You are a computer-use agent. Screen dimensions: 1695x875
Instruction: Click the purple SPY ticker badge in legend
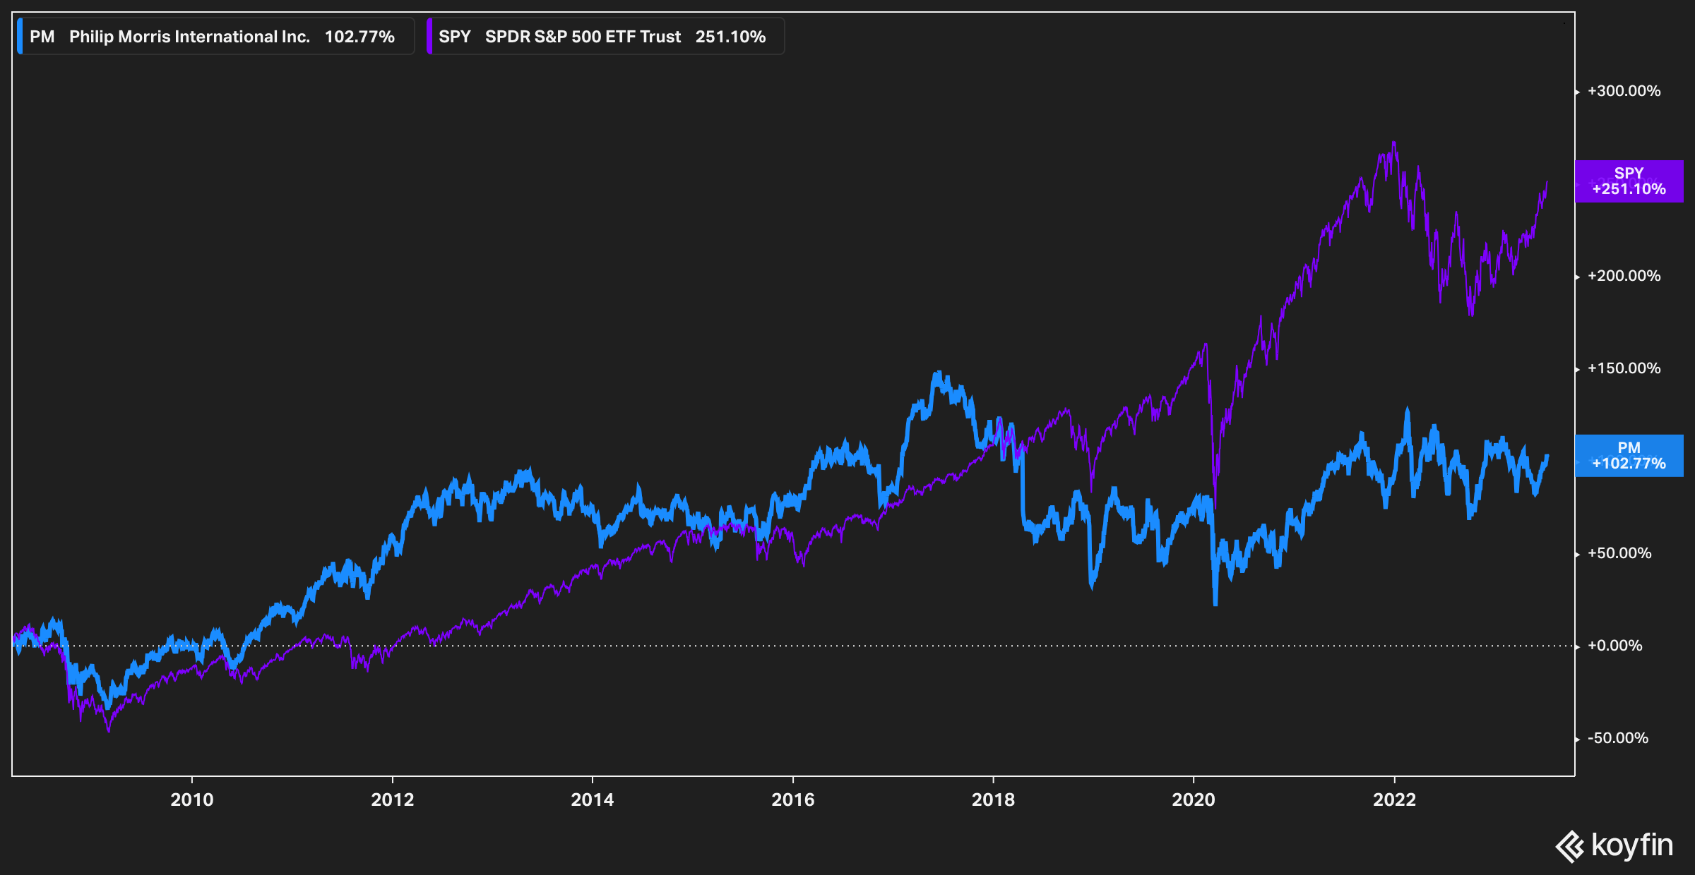454,37
